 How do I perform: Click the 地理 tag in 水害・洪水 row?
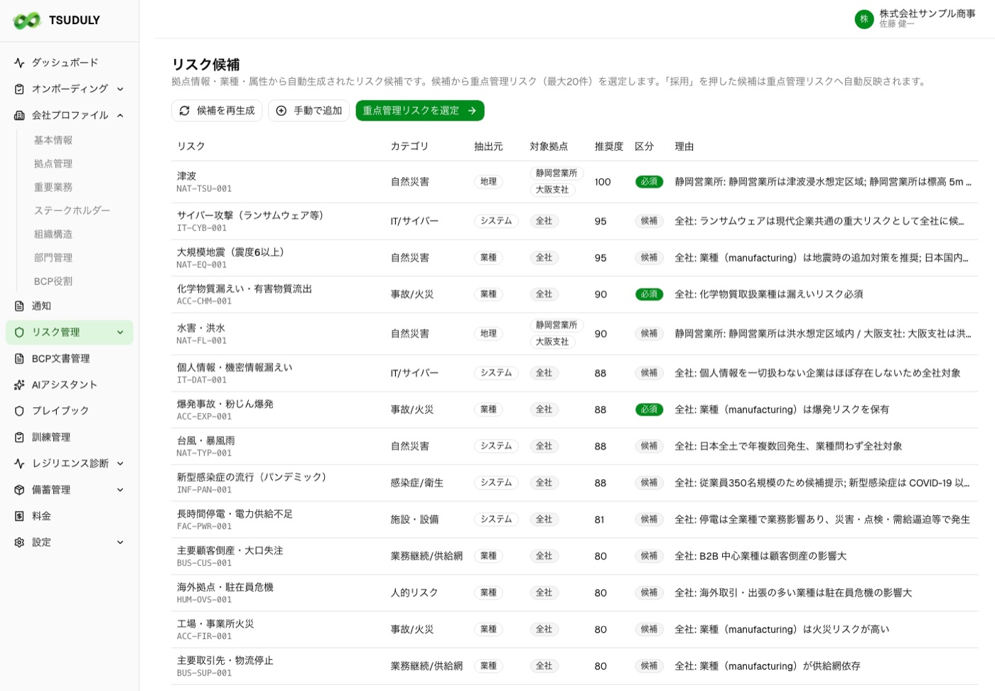(x=488, y=334)
